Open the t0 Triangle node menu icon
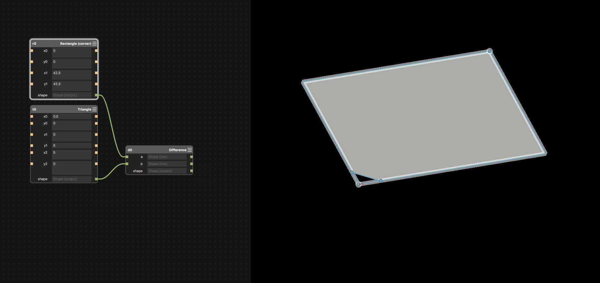The width and height of the screenshot is (600, 283). point(94,109)
